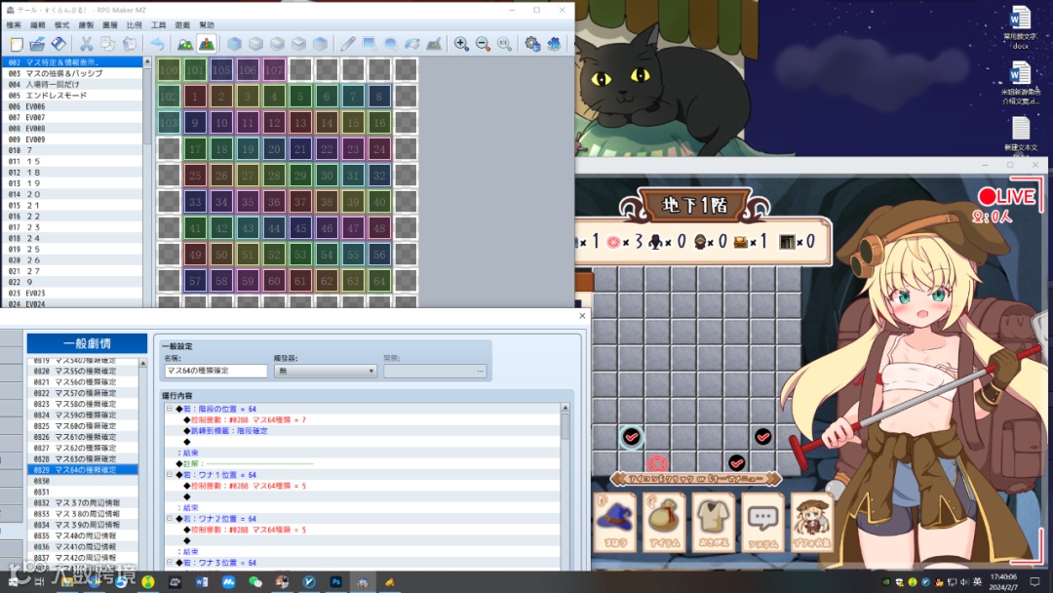Close the common events dialog
Screen dimensions: 1053x593
[x=582, y=316]
